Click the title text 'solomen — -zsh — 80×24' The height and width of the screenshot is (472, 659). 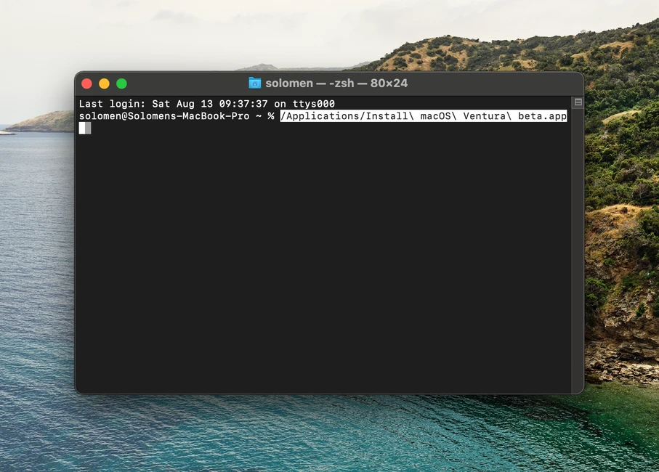tap(336, 84)
